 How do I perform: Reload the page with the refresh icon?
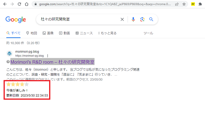(x=19, y=4)
